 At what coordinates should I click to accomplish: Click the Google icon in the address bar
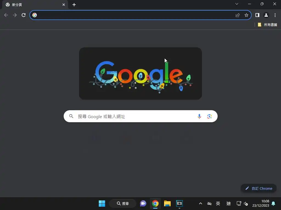(x=35, y=15)
